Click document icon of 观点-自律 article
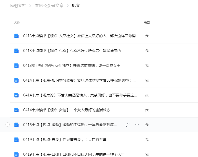The width and height of the screenshot is (198, 157). (x=16, y=154)
